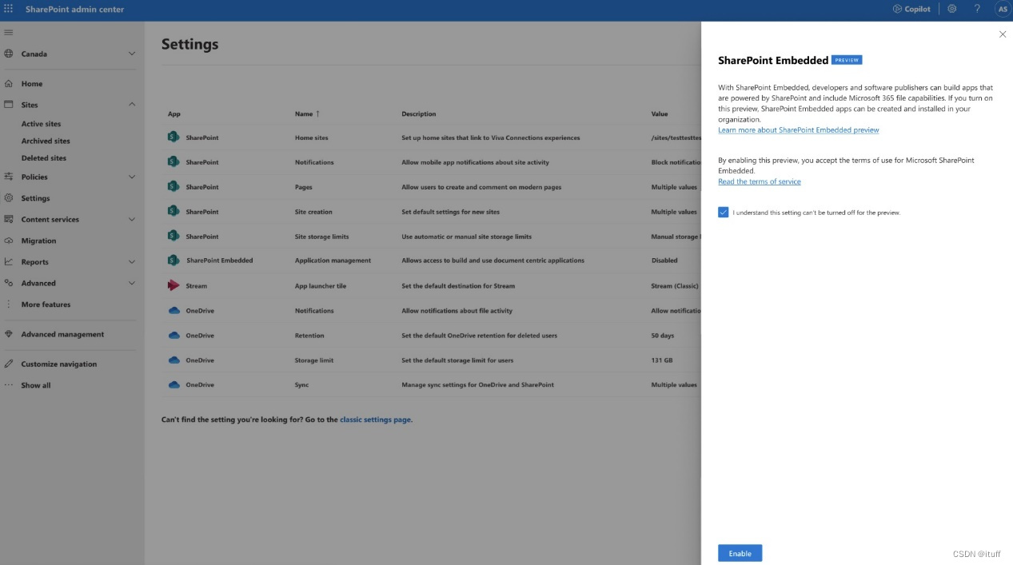Open Learn more about SharePoint Embedded preview
Viewport: 1013px width, 565px height.
(798, 130)
